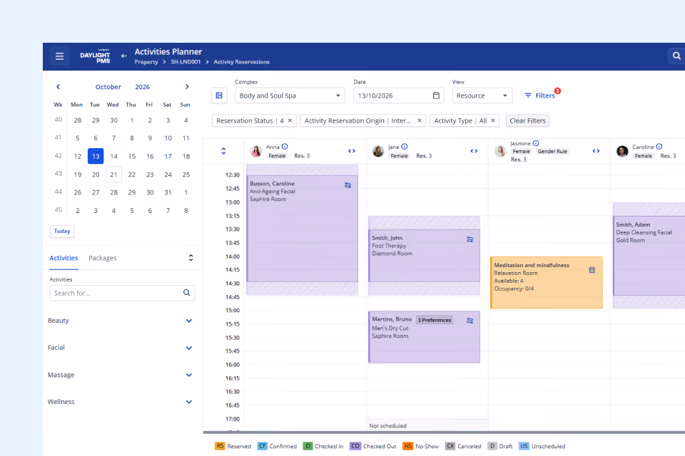Expand the Facial category
This screenshot has height=456, width=685.
(x=188, y=348)
